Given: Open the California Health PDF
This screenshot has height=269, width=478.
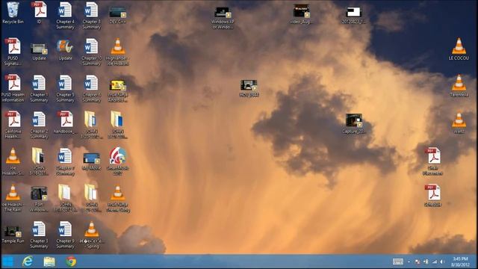Looking at the screenshot, I should coord(13,125).
